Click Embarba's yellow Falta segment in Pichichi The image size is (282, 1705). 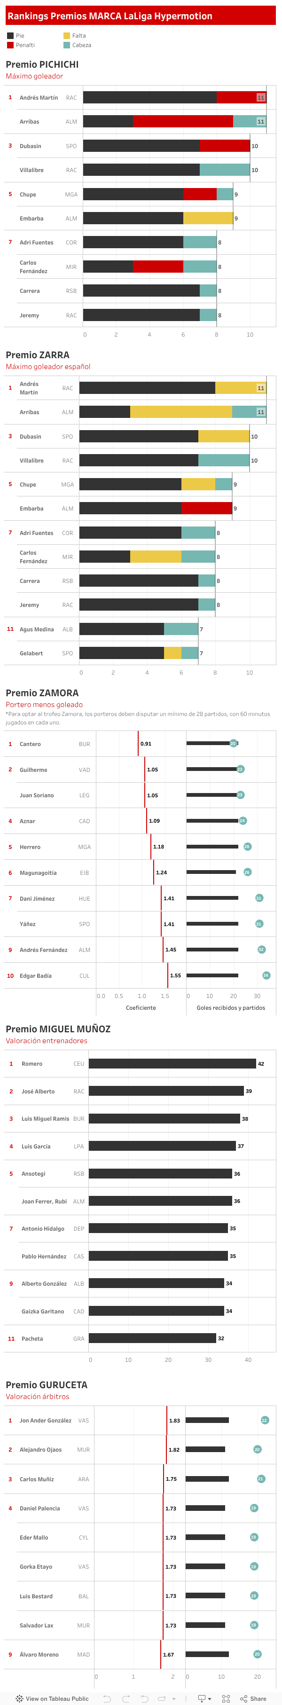pos(208,219)
